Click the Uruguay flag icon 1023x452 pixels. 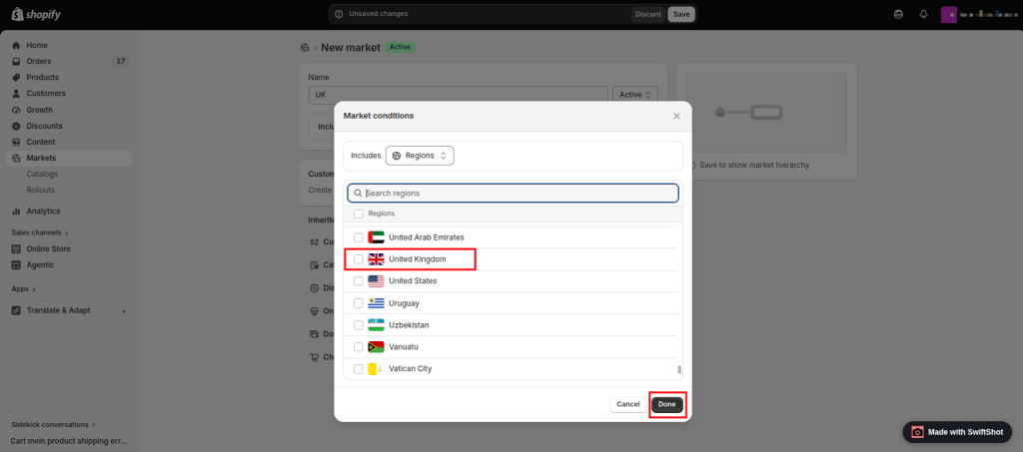[x=376, y=303]
